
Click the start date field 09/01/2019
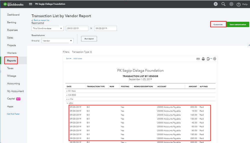click(77, 28)
